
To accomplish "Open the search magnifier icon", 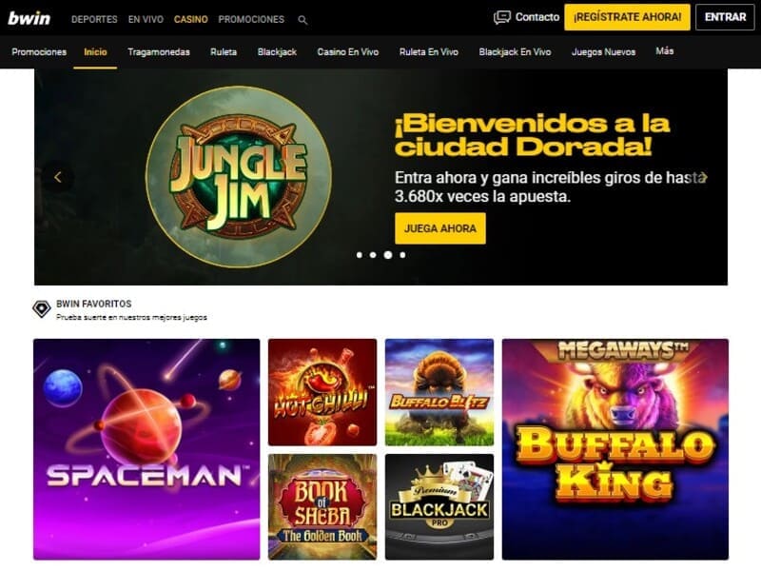I will [x=302, y=20].
